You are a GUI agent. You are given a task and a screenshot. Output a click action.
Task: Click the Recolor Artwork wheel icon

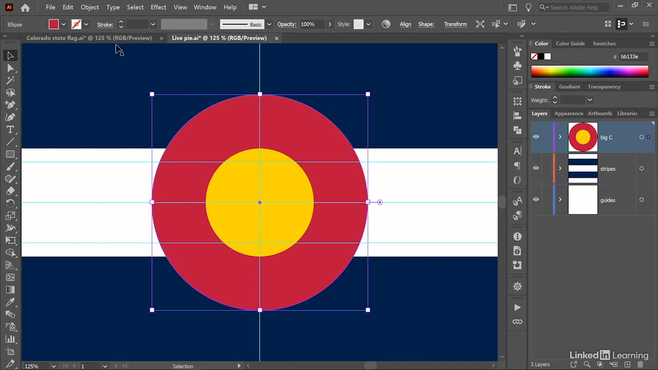click(386, 24)
